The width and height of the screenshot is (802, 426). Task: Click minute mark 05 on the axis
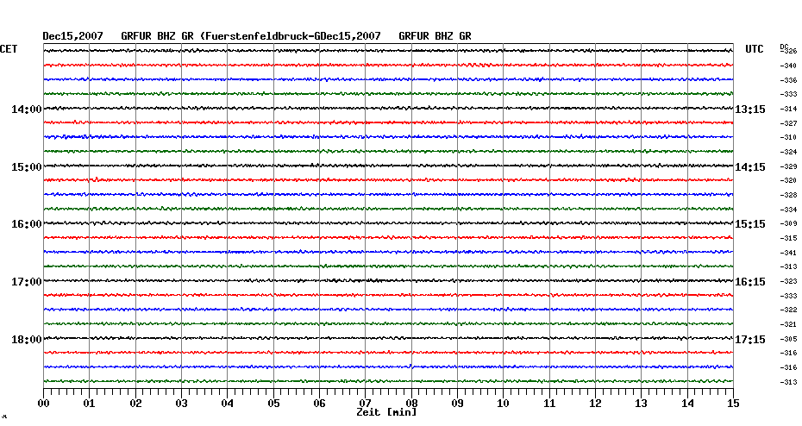click(273, 404)
